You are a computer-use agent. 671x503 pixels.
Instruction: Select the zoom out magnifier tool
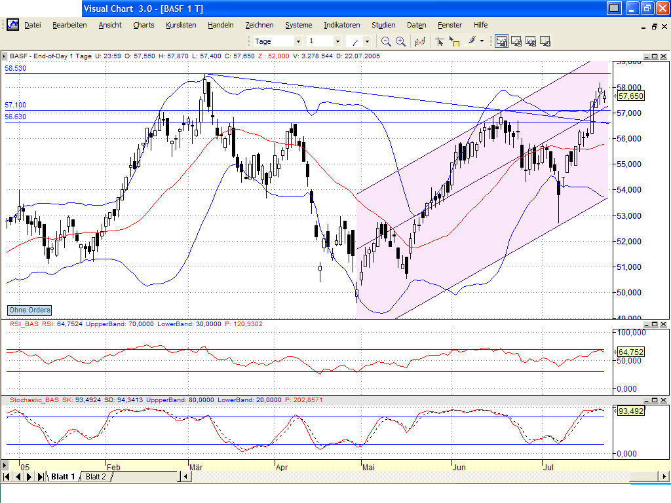[x=385, y=41]
